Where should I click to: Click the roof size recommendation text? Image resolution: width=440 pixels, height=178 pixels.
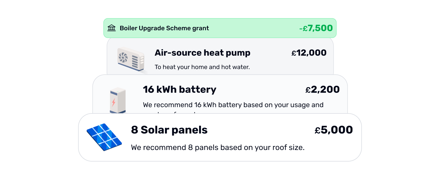(x=218, y=148)
